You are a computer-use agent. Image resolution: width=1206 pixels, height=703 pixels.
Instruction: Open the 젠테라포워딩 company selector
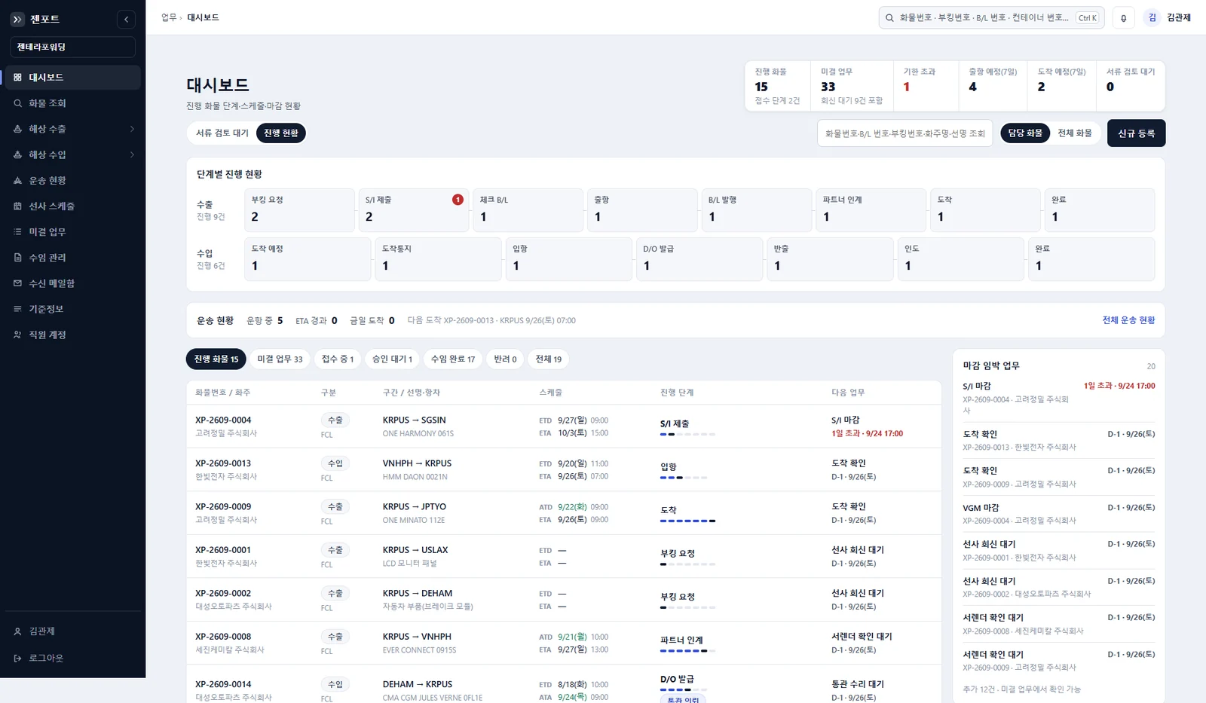pos(72,47)
